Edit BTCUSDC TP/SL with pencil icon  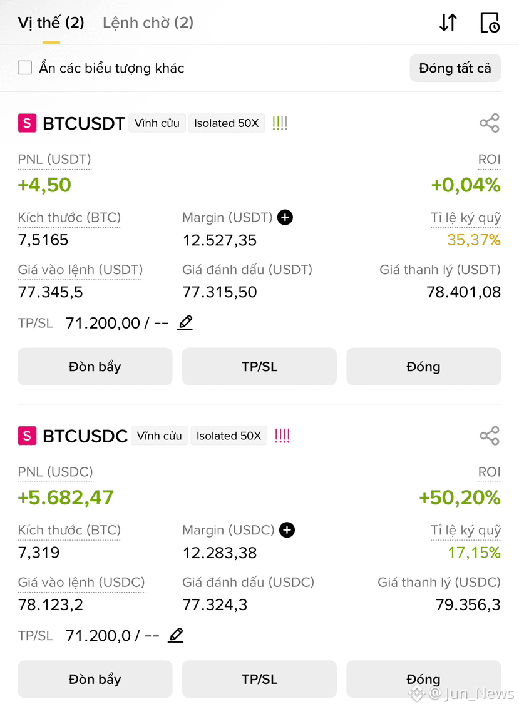(x=175, y=635)
